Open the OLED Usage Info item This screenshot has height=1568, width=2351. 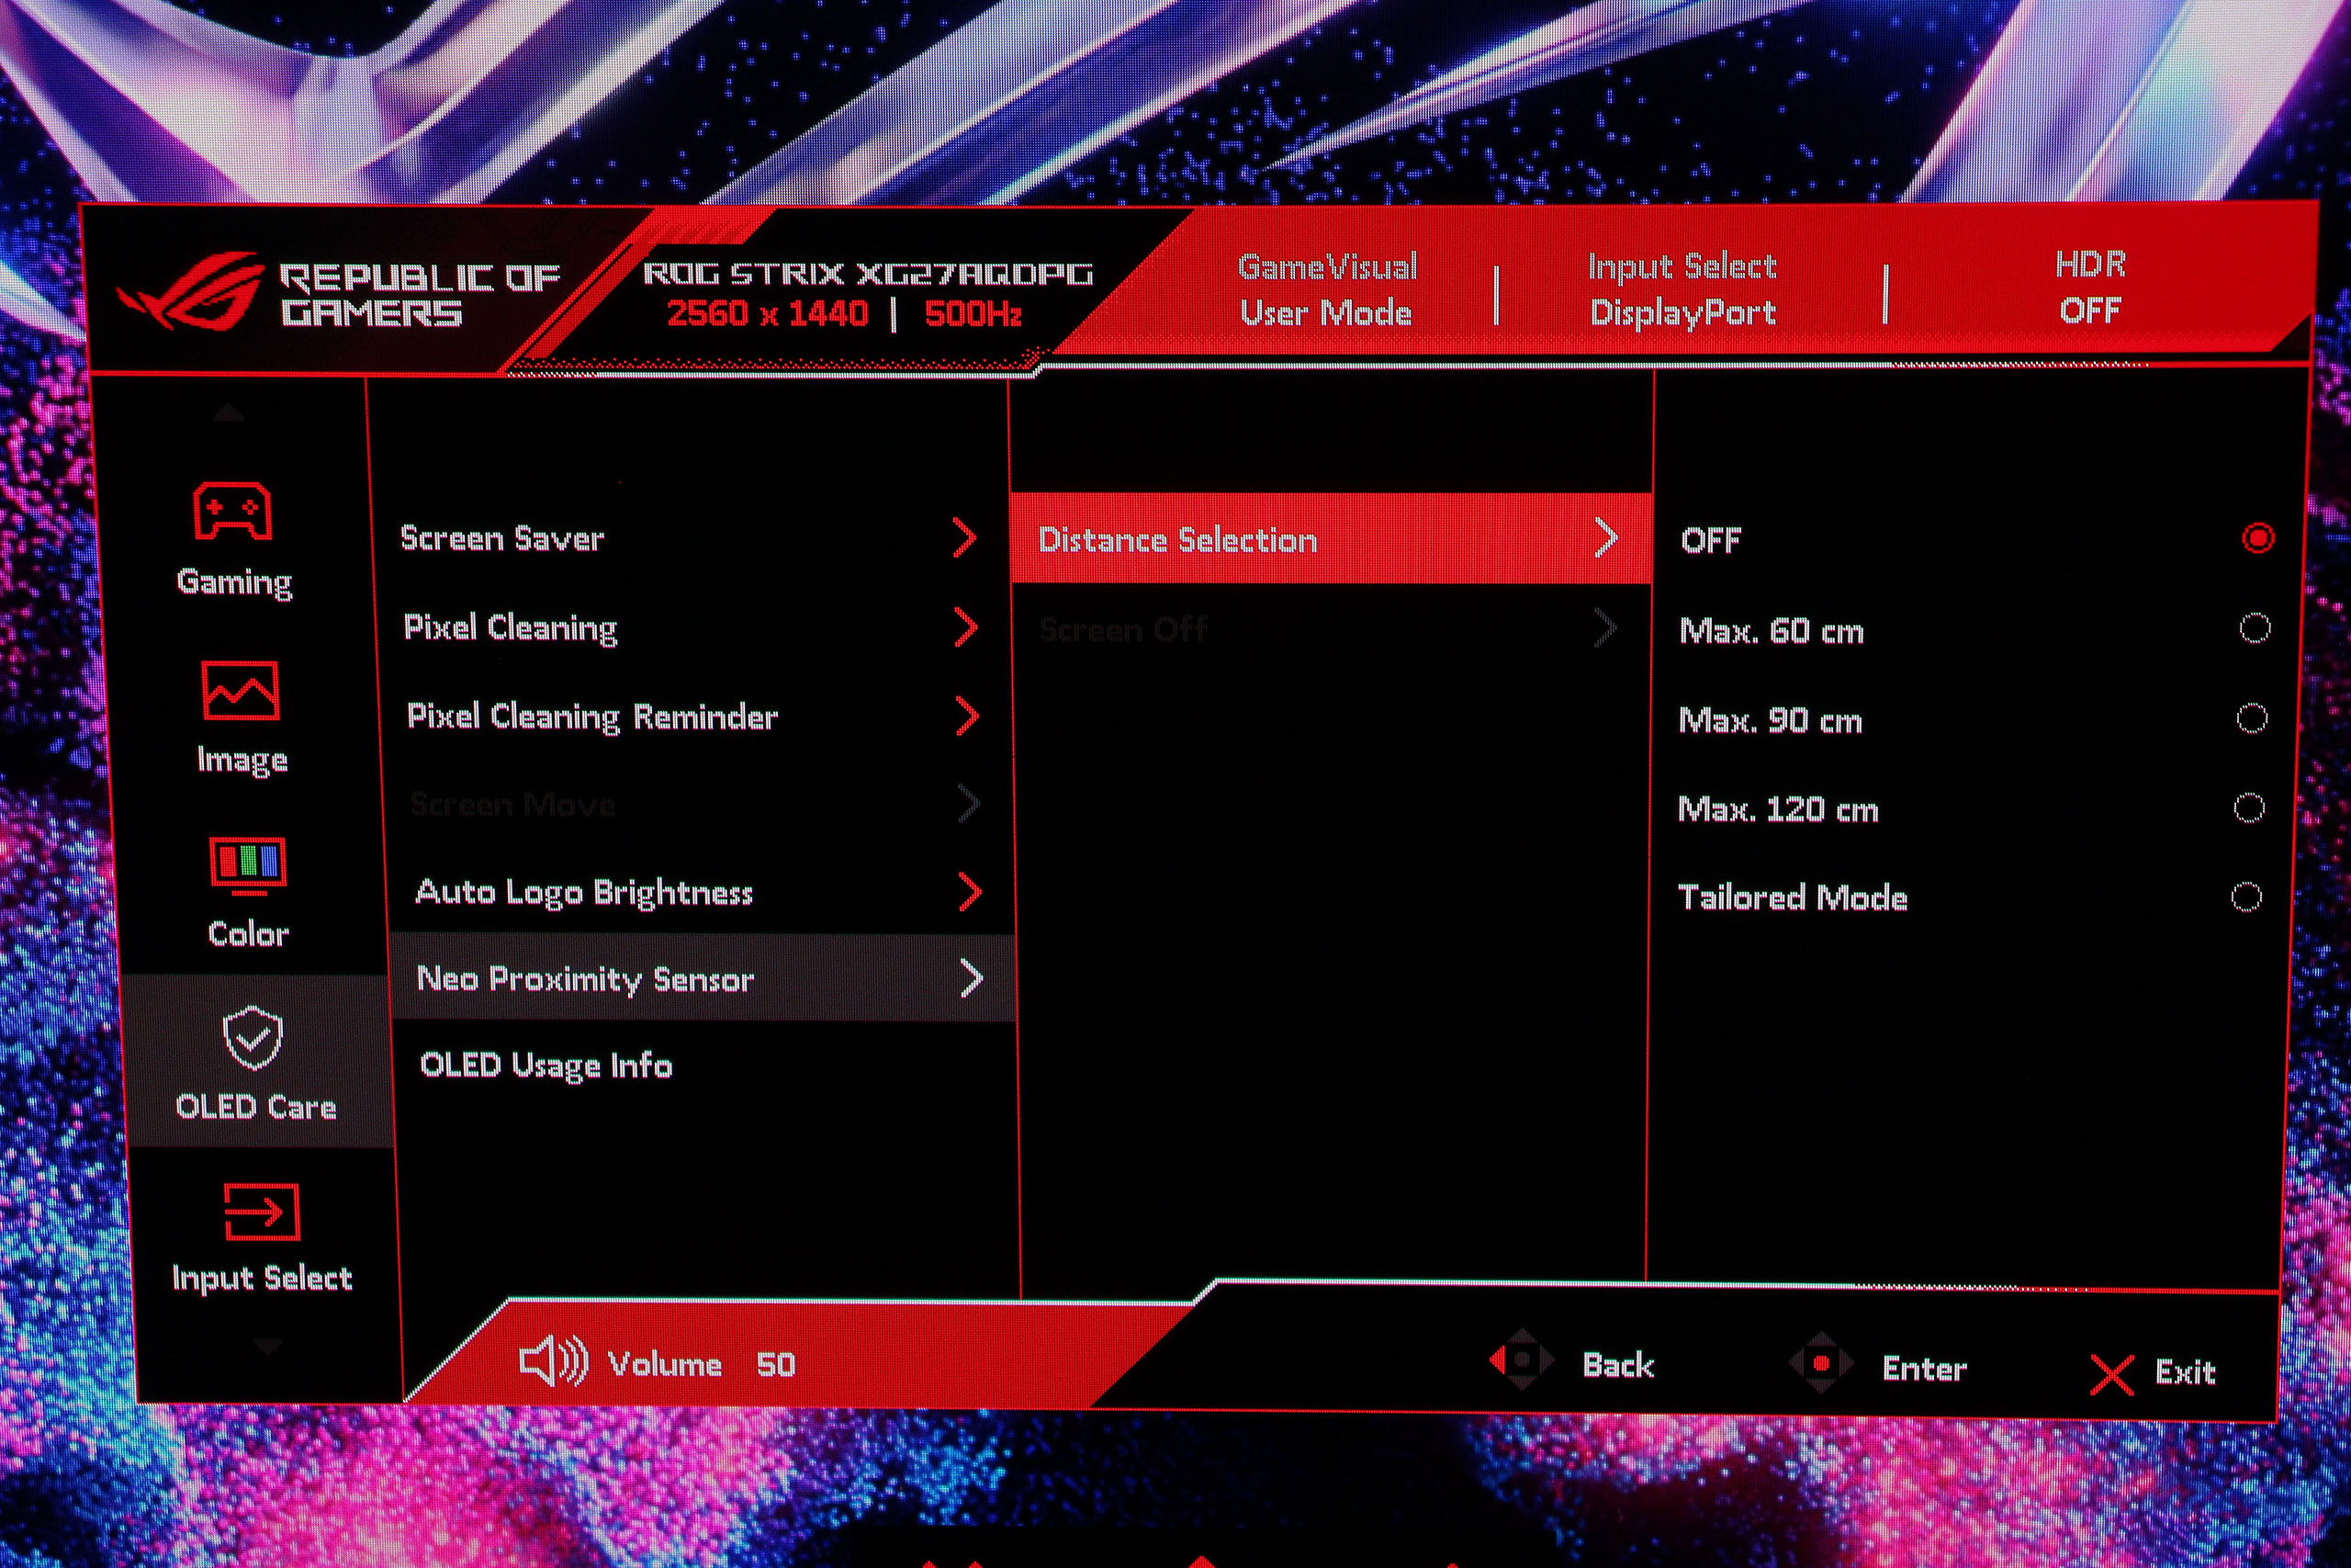click(x=546, y=1066)
